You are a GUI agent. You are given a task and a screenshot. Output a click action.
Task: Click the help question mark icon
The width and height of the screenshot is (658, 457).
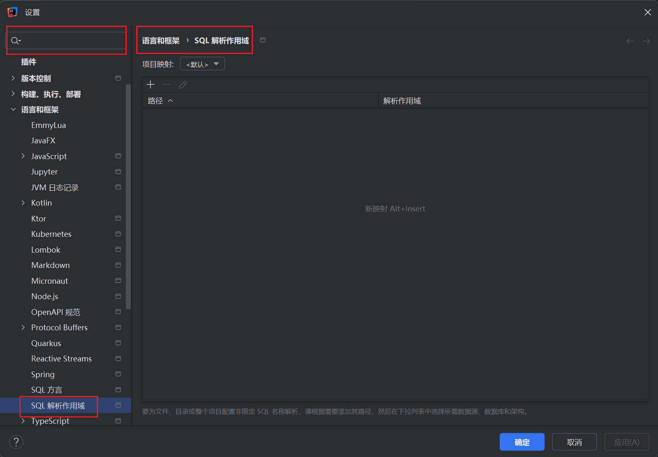pos(16,442)
